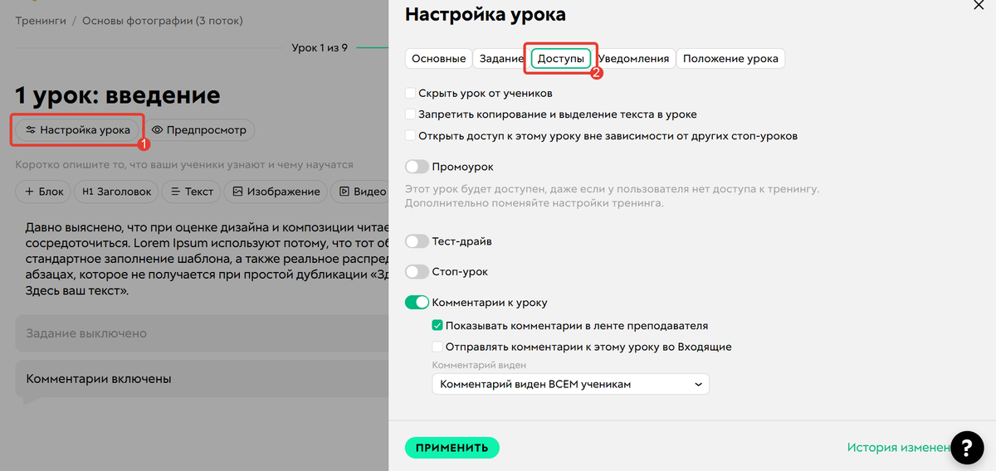
Task: Insert an H1 Заголовок element
Action: coord(116,192)
